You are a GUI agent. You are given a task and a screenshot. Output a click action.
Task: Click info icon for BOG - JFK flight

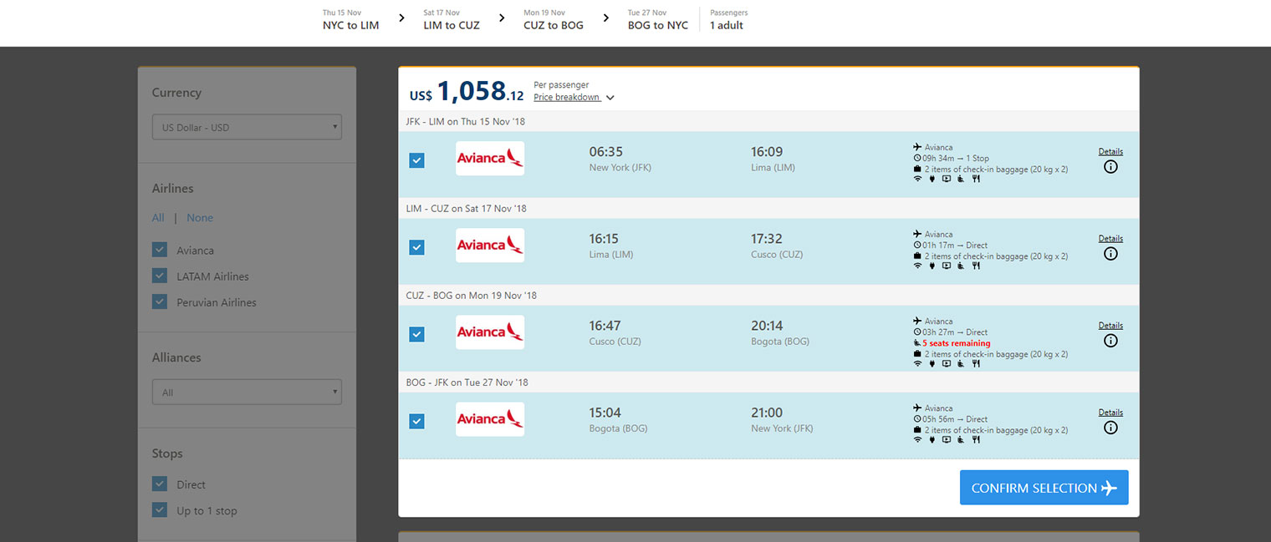point(1110,428)
